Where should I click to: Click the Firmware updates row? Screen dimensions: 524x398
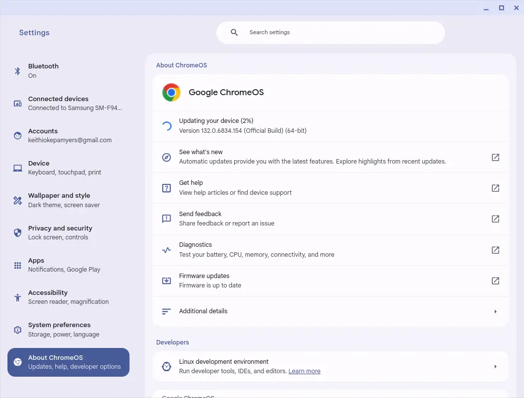coord(323,281)
